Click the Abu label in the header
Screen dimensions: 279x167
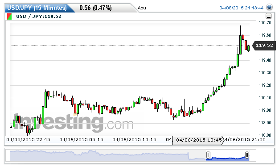click(142, 8)
